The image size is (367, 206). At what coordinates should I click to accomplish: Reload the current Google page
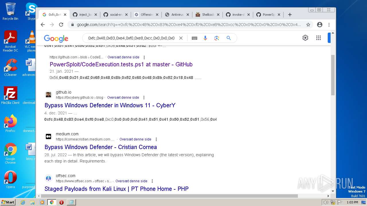(61, 25)
